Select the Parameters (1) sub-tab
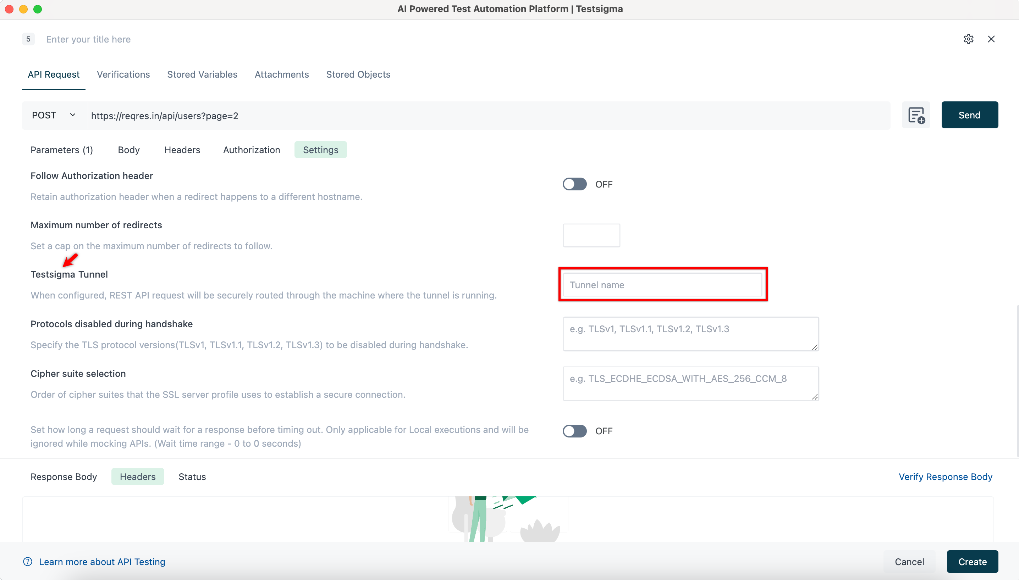 point(62,150)
